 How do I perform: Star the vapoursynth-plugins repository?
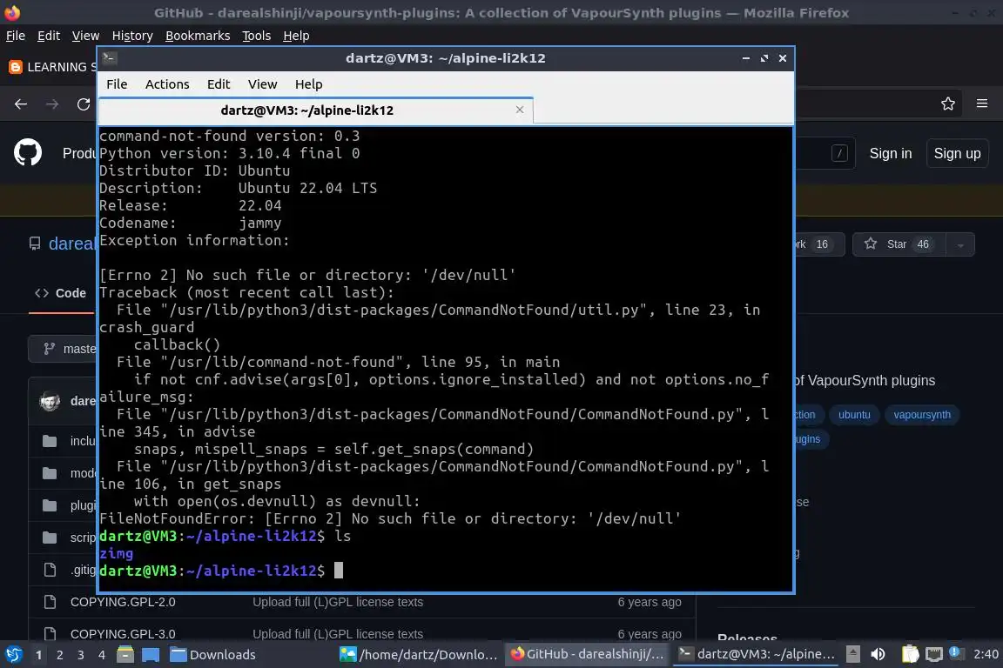pyautogui.click(x=899, y=244)
